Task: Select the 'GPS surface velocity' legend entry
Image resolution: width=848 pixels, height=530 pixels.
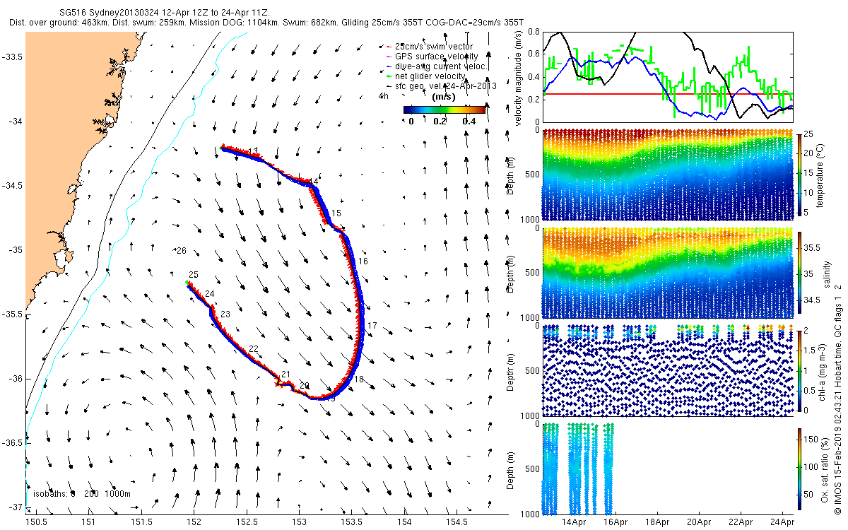Action: [431, 56]
